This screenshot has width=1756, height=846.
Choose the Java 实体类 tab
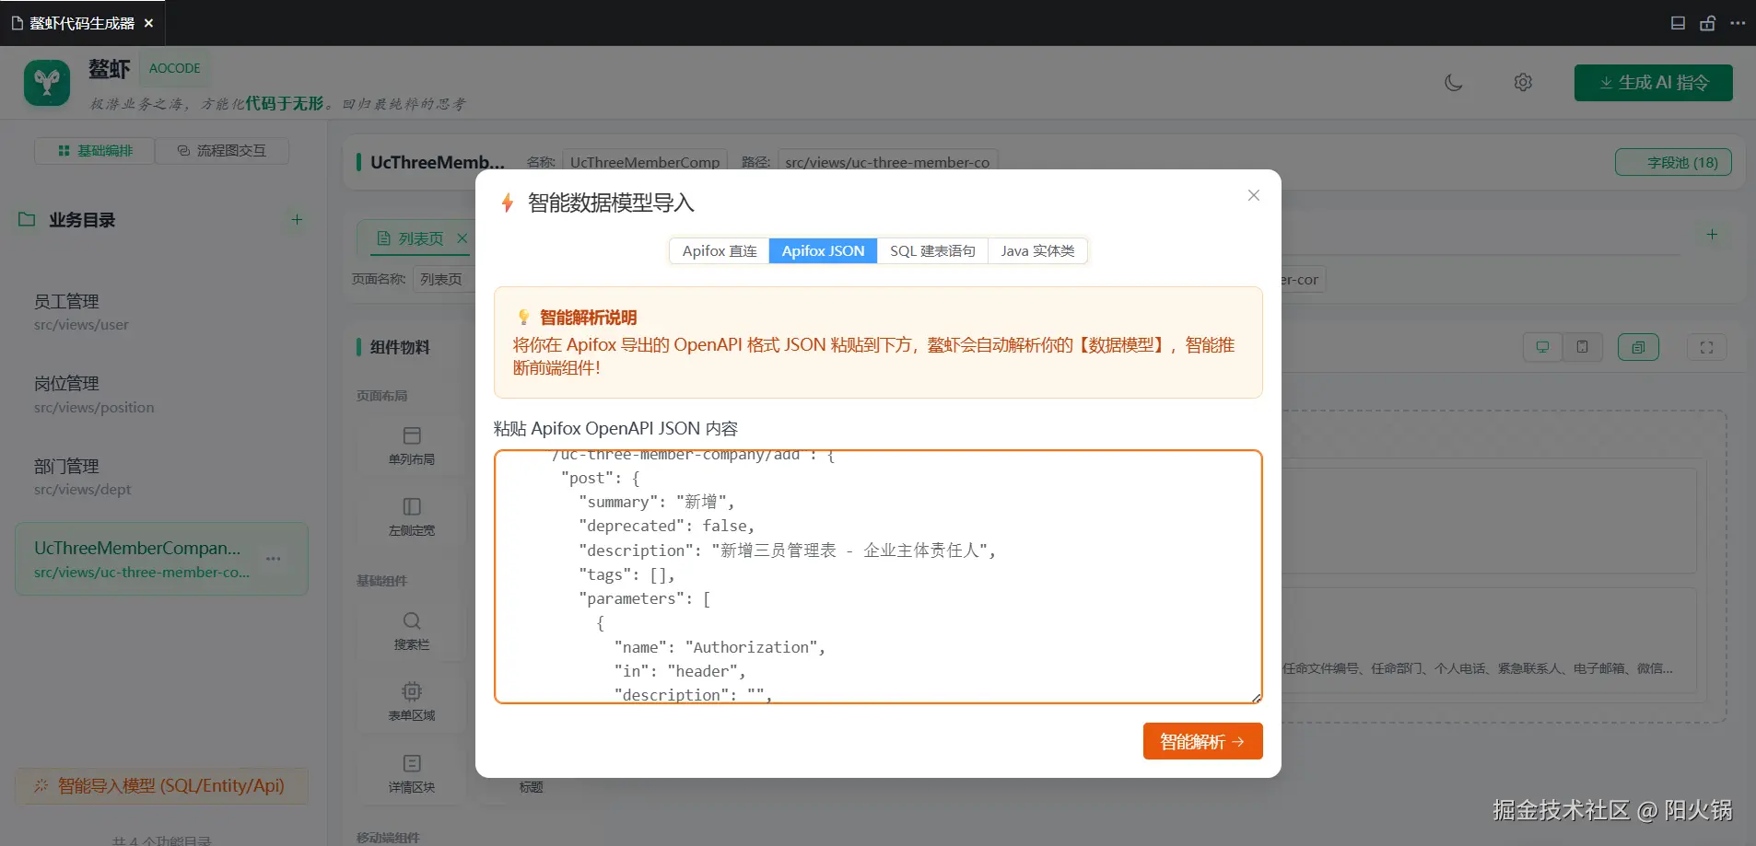(x=1037, y=250)
